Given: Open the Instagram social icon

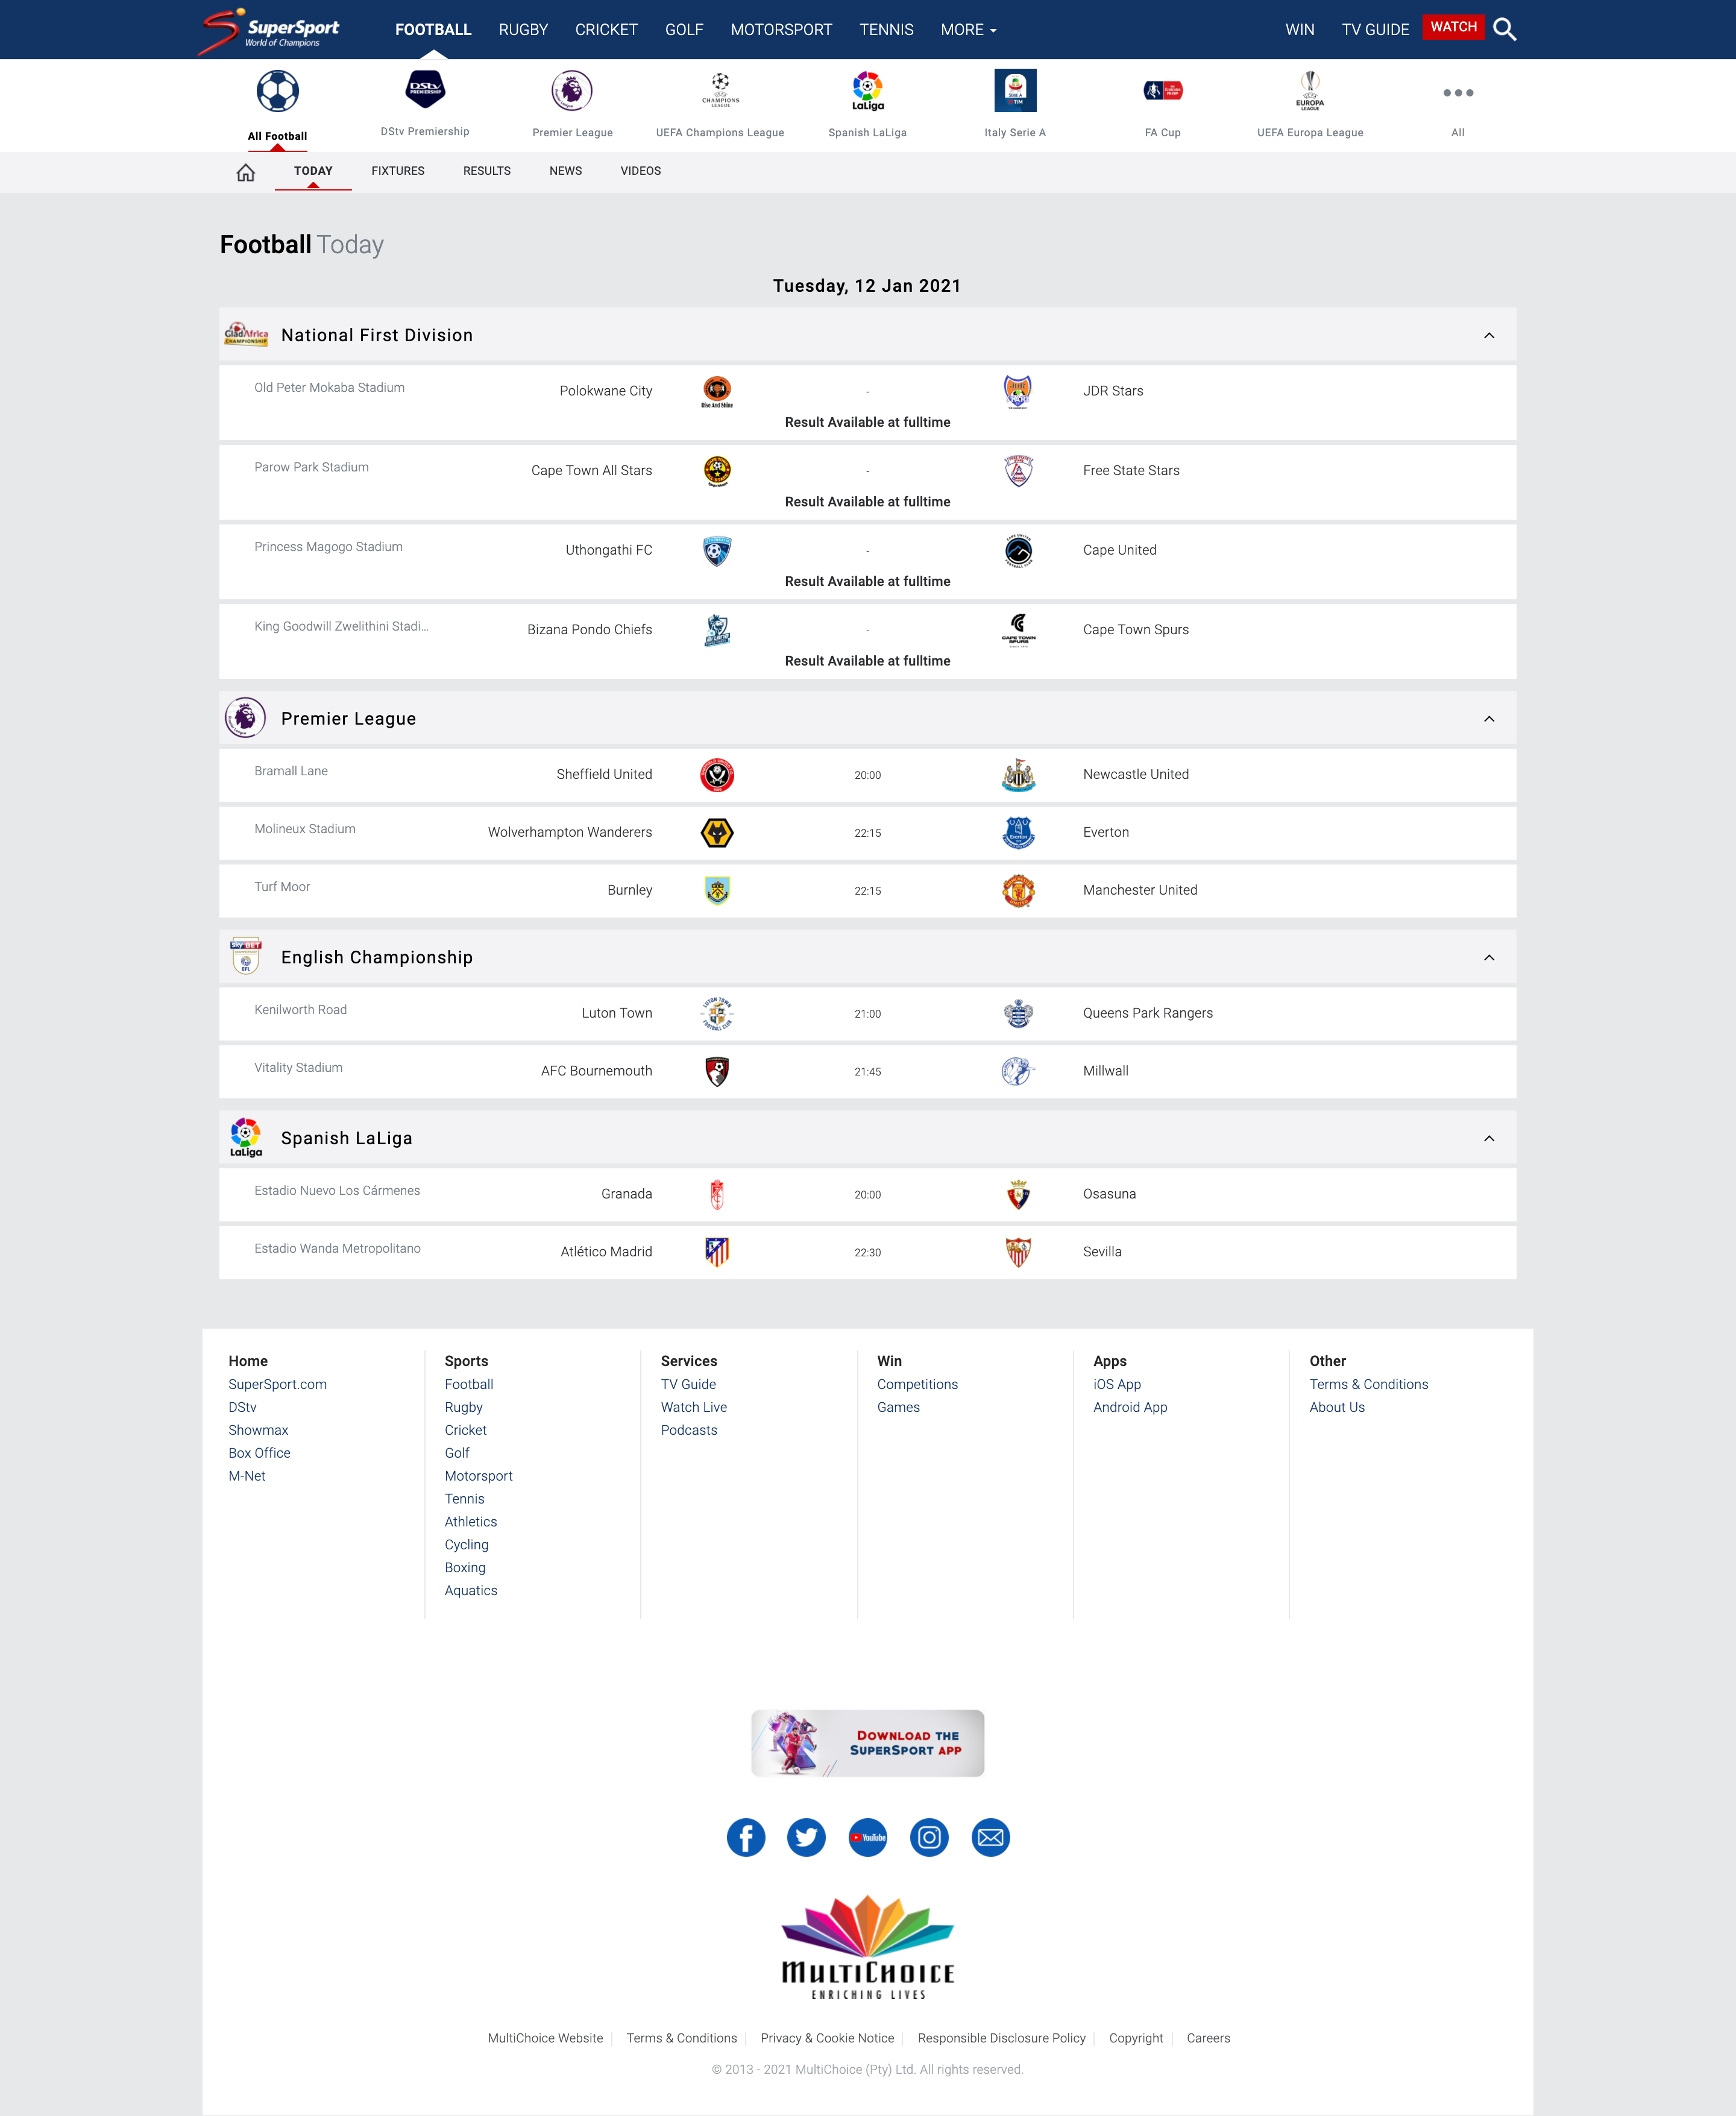Looking at the screenshot, I should 929,1837.
